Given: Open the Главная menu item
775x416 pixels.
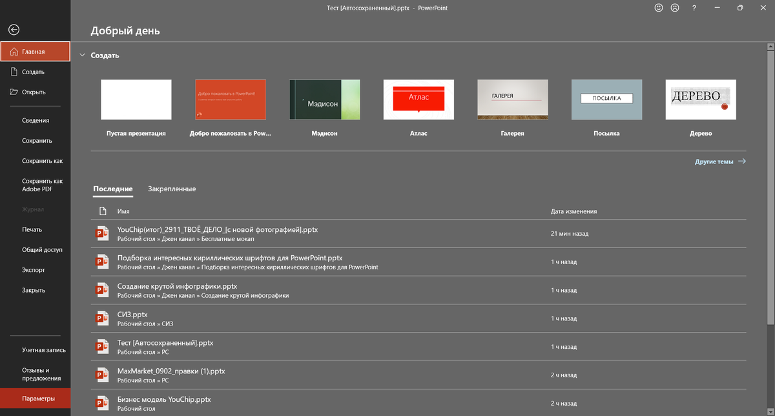Looking at the screenshot, I should (36, 52).
